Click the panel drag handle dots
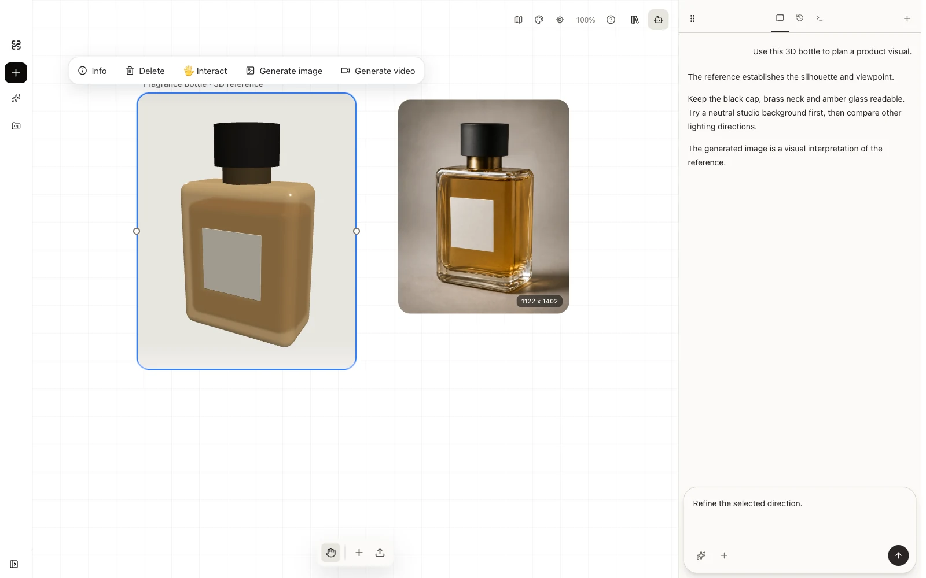 692,18
